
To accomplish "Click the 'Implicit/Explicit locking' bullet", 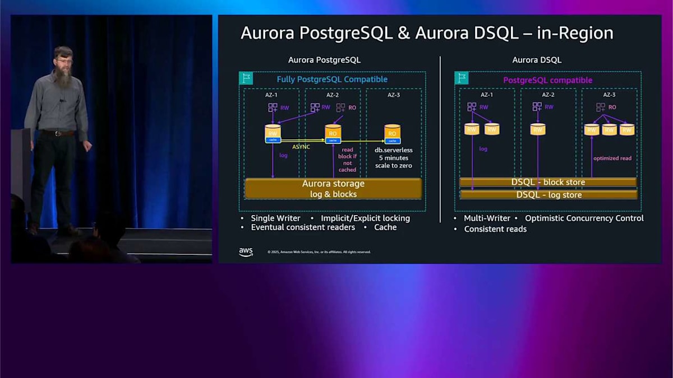I will (365, 218).
